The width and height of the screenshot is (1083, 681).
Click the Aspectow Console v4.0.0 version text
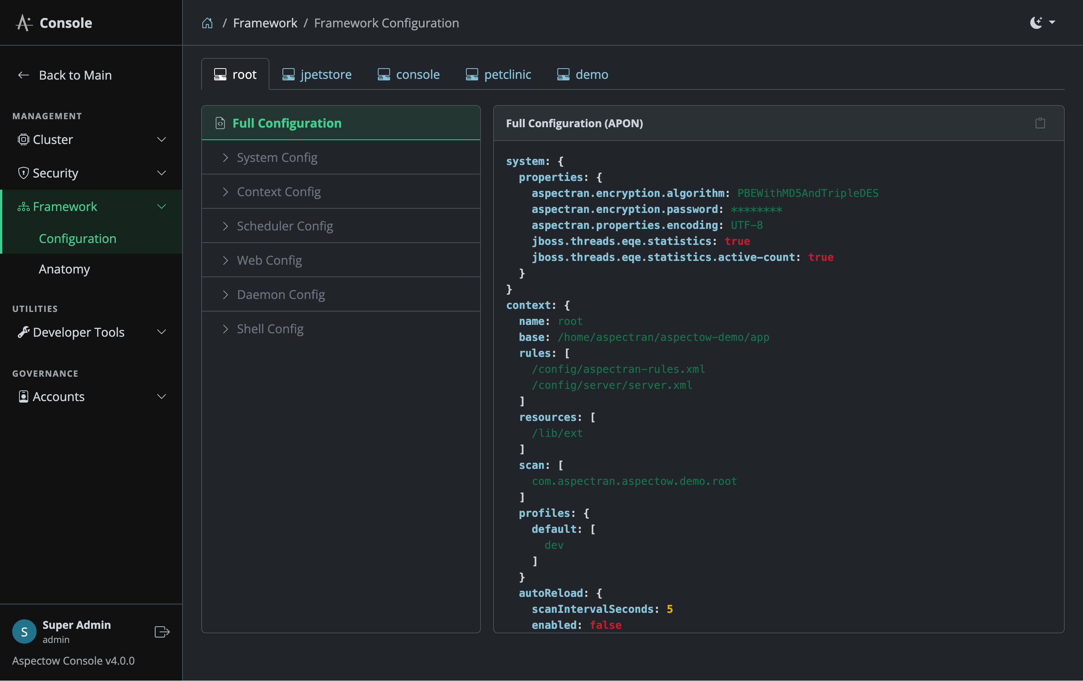tap(73, 660)
